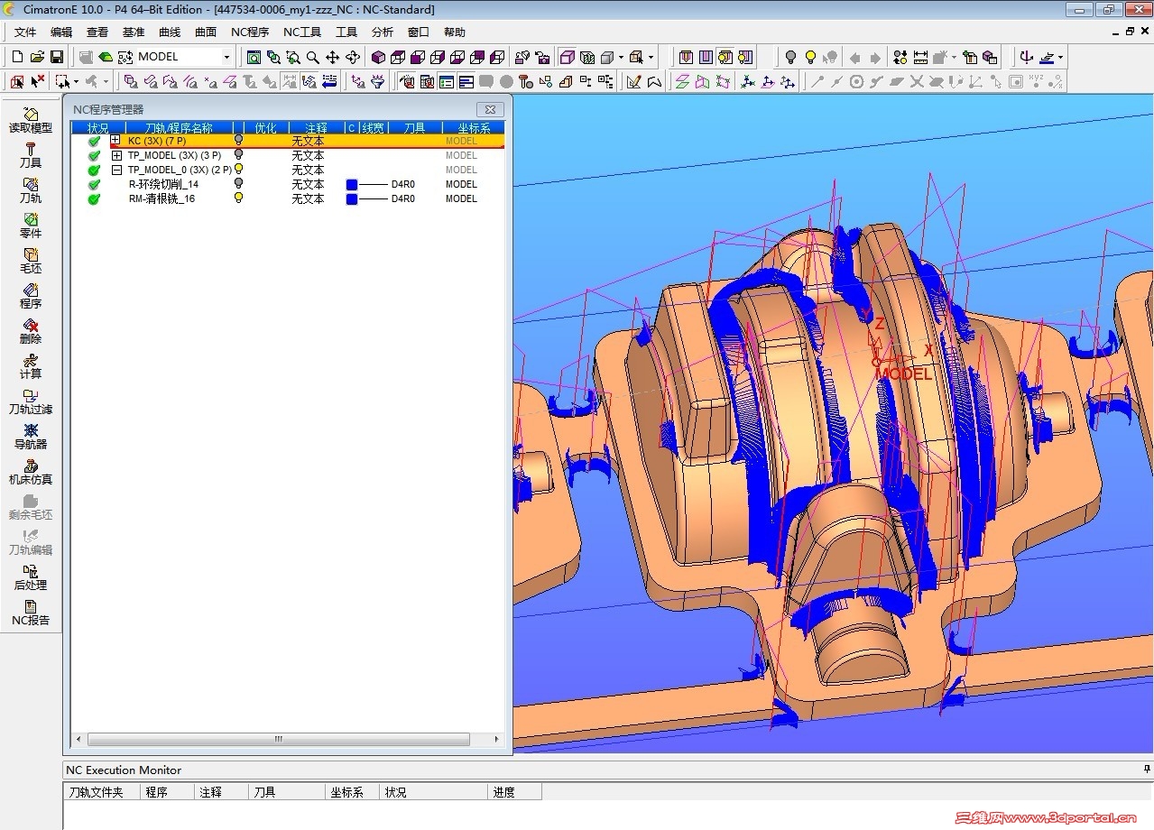Click the NC manager horizontal scrollbar
The image size is (1154, 830).
(x=278, y=739)
